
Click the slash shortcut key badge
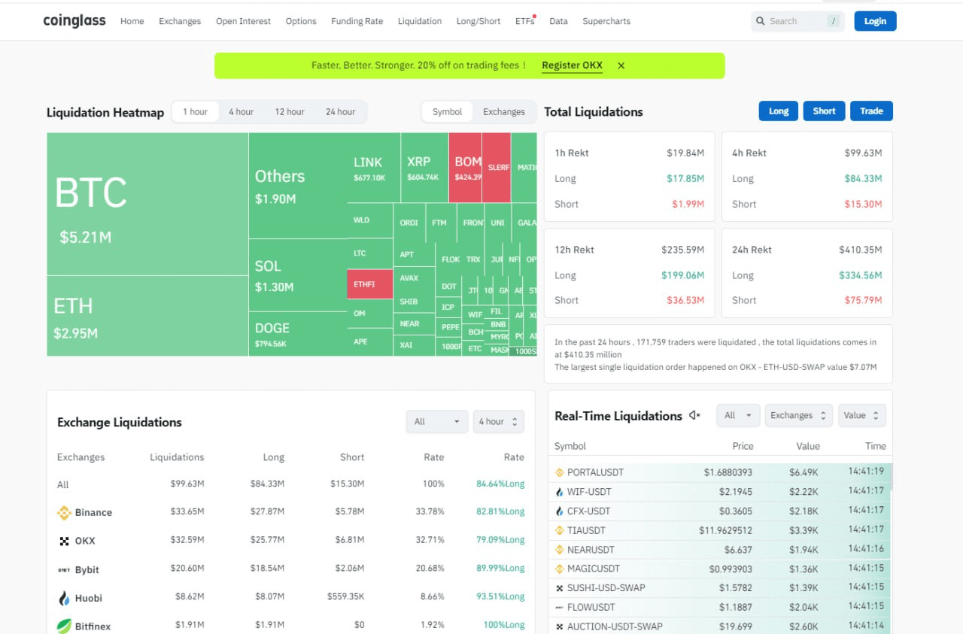[x=833, y=21]
